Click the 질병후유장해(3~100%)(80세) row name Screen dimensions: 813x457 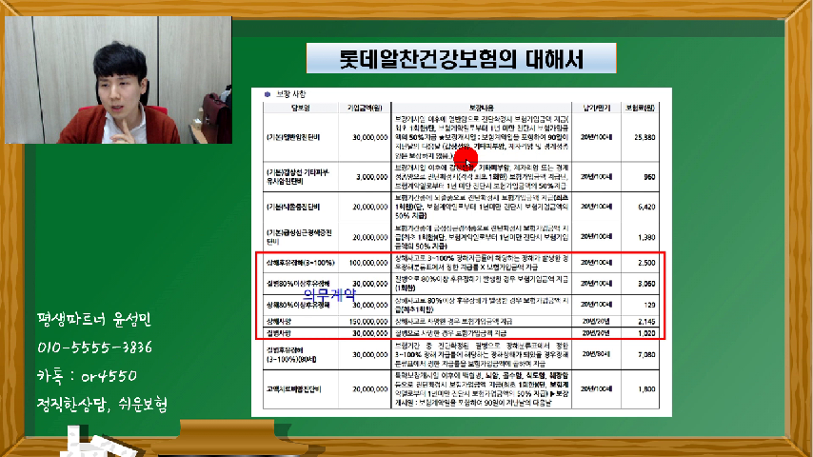point(291,355)
